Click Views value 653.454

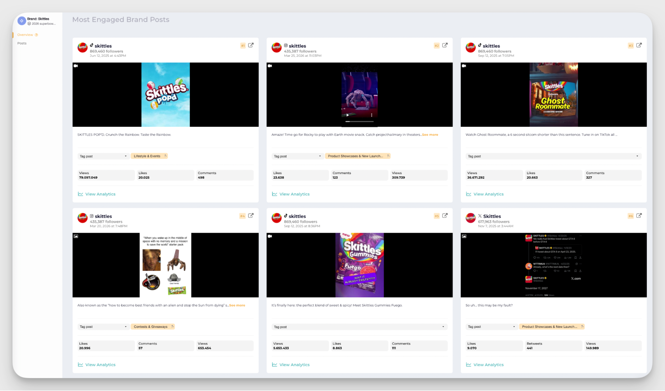[205, 348]
